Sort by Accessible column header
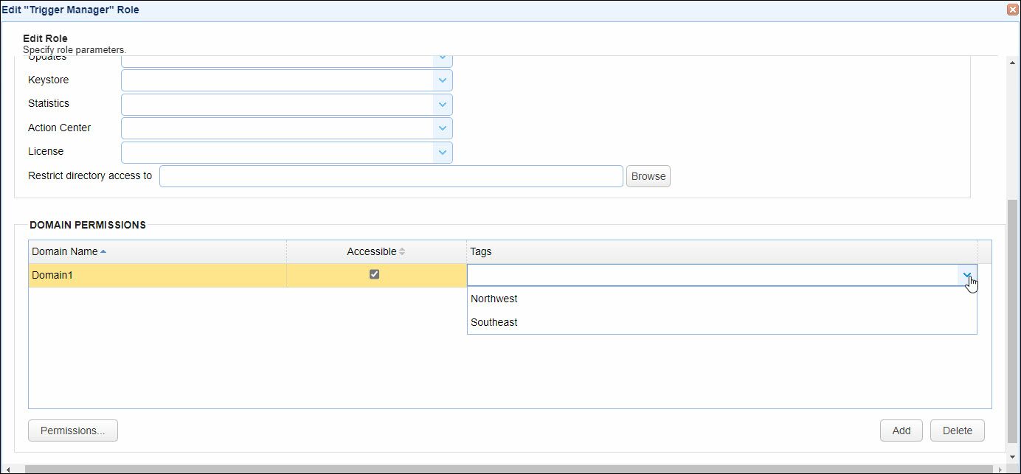1021x474 pixels. 376,251
